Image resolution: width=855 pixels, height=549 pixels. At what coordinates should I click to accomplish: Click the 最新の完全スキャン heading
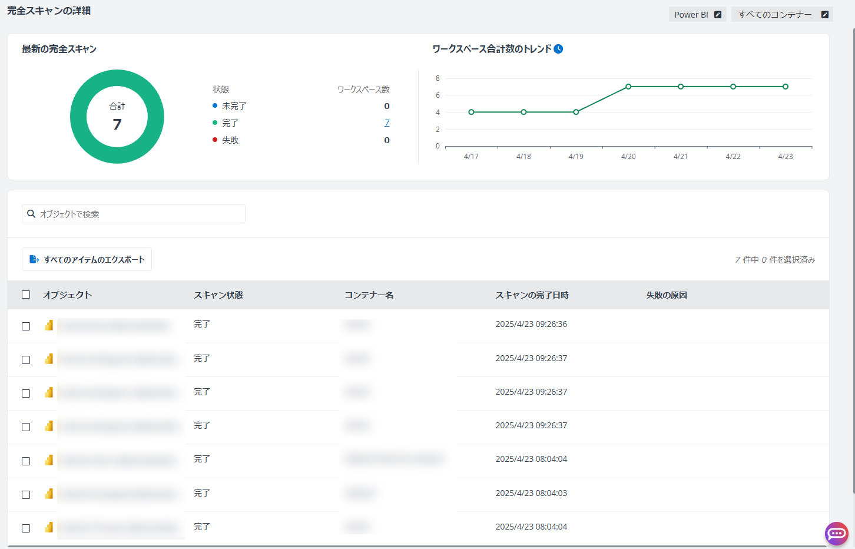(59, 49)
